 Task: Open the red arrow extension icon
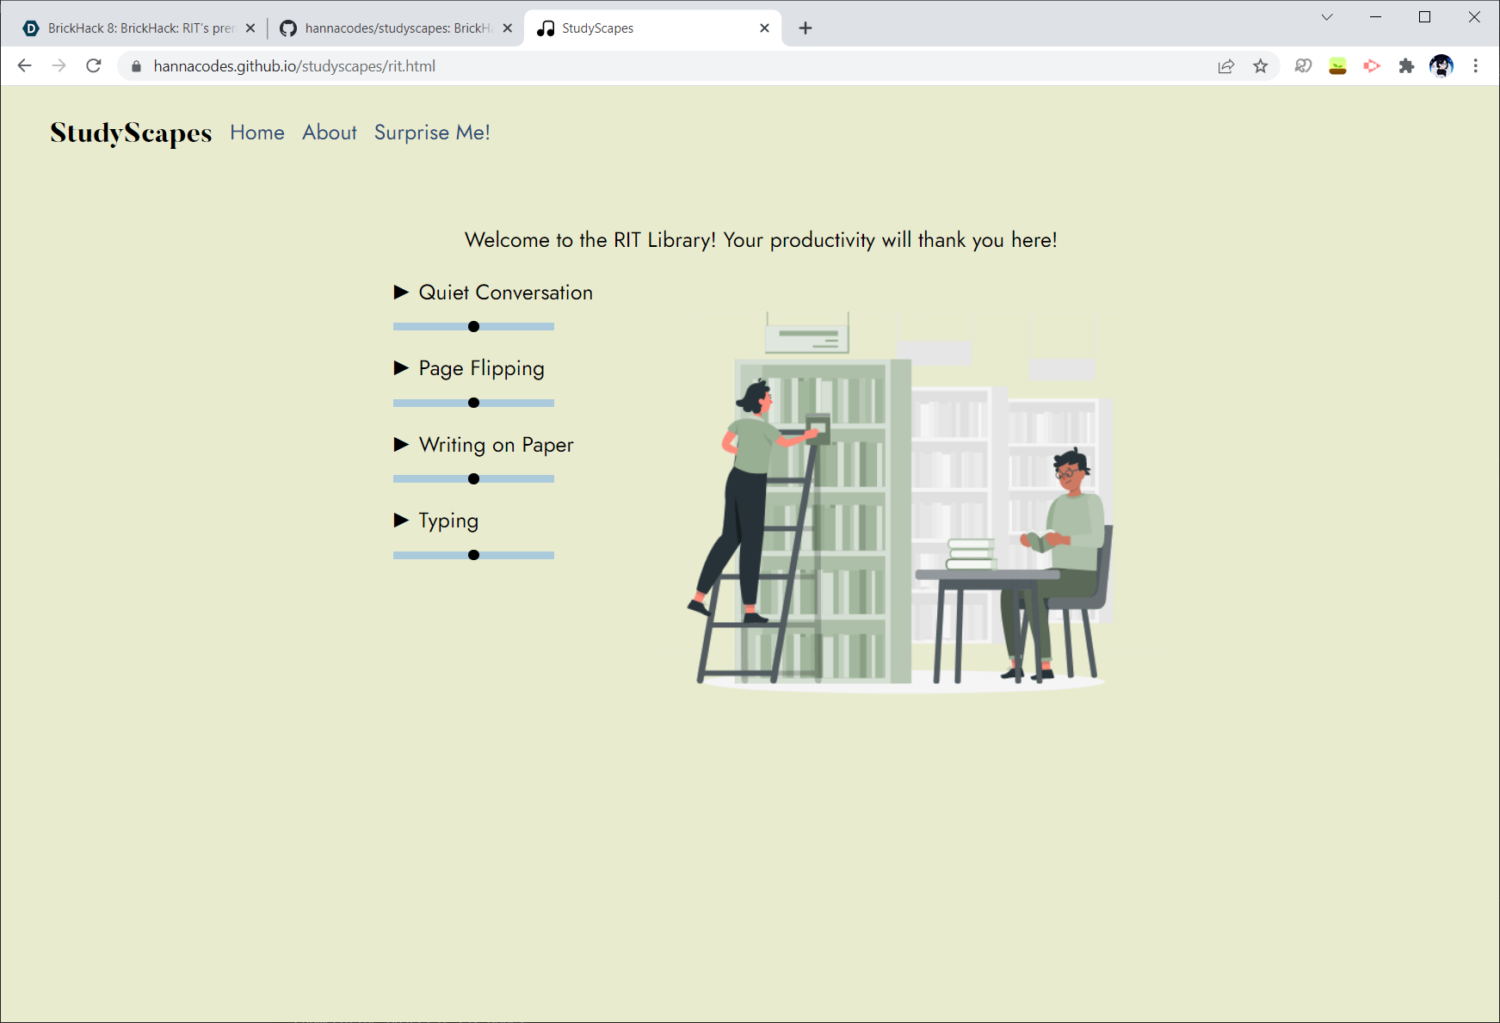point(1373,66)
